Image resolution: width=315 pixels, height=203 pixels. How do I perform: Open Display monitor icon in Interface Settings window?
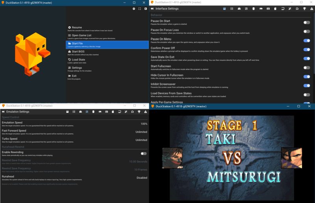[283, 9]
